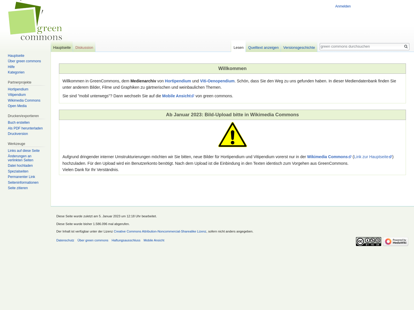Open Vitipendium partner project link
Screen dimensions: 414x310
click(x=17, y=95)
